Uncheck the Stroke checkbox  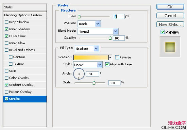point(6,99)
